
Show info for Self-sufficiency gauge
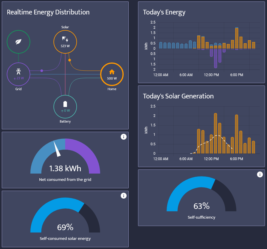[x=260, y=174]
